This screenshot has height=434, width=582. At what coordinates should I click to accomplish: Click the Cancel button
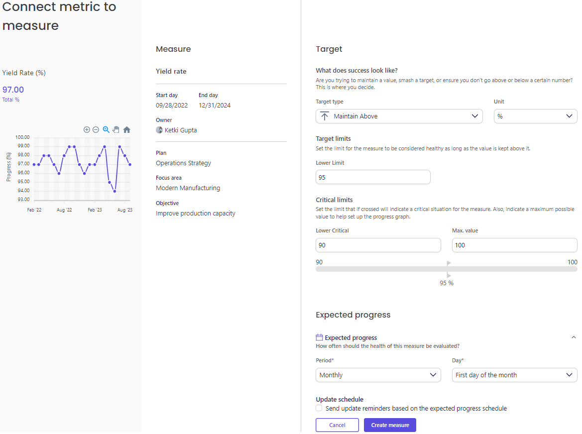[337, 425]
